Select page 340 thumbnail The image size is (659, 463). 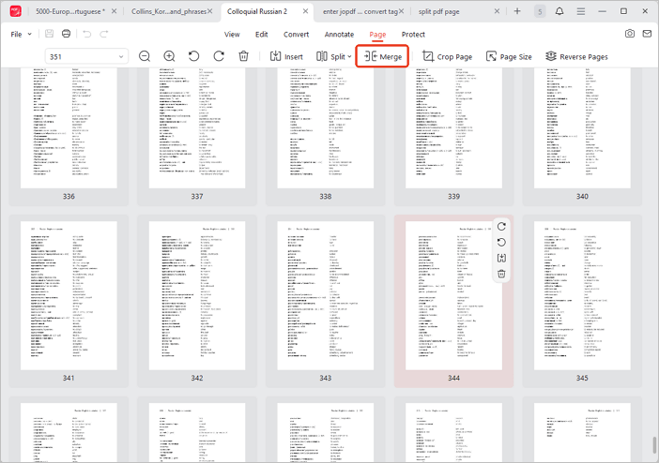[x=582, y=127]
